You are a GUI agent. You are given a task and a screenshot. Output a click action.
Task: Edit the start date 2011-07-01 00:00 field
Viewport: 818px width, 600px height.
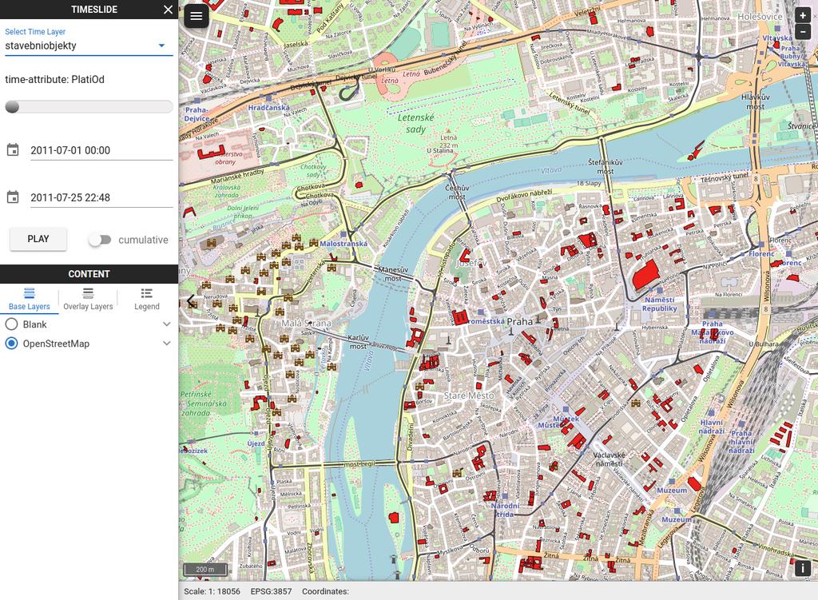[x=101, y=150]
